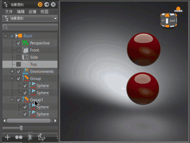Viewport: 190px width, 143px height.
Task: Show more menus with double chevron
Action: (x=56, y=12)
